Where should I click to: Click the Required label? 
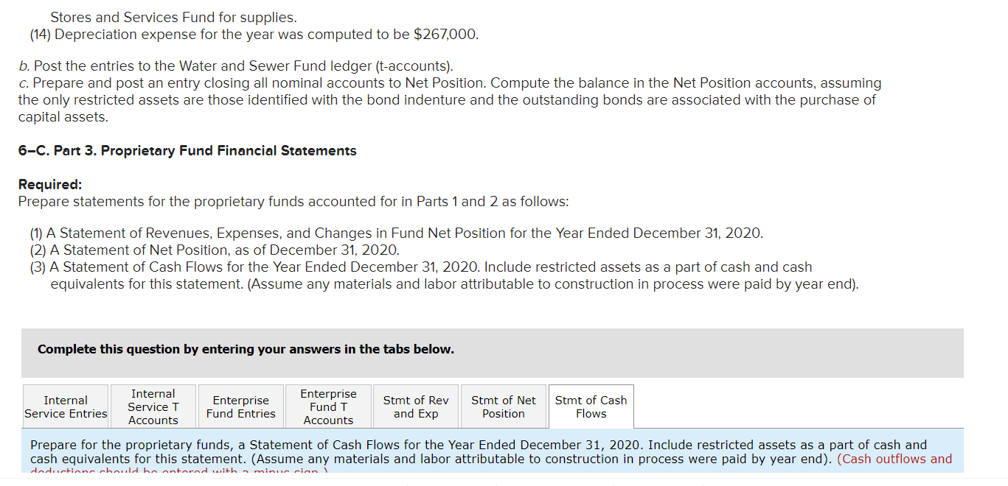(42, 184)
